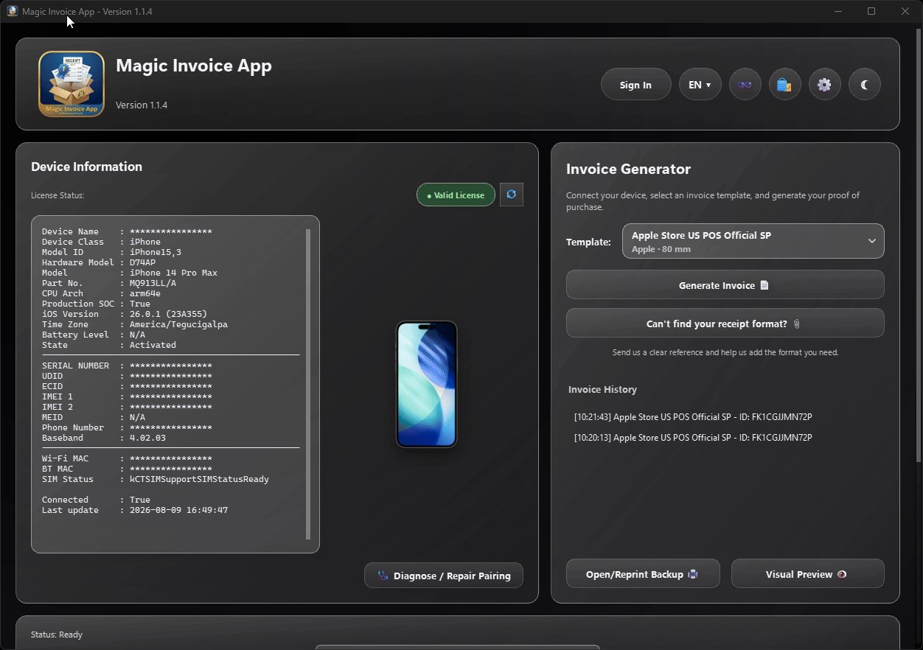
Task: Click the License Status label
Action: 58,195
